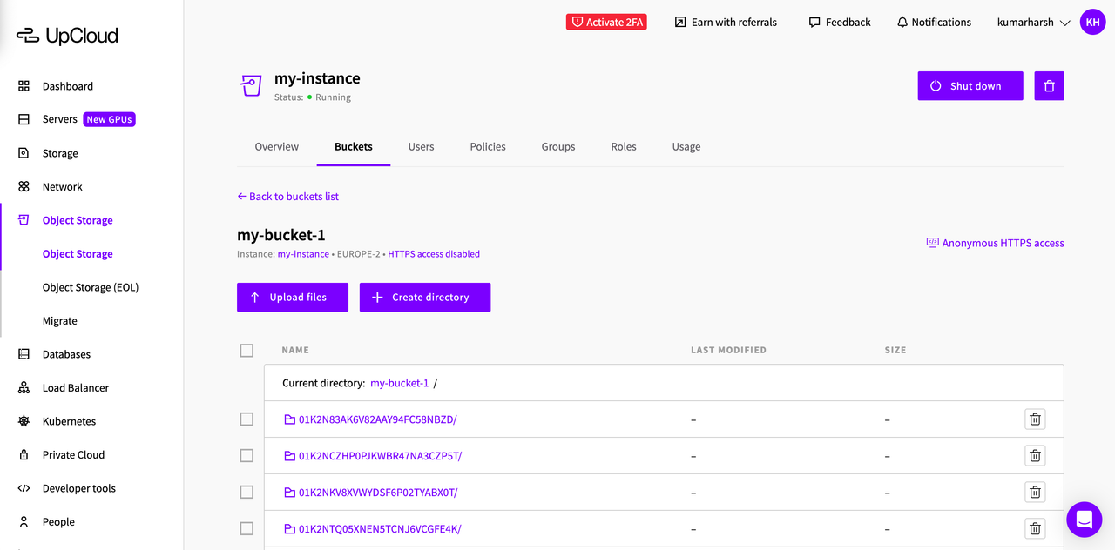Select the checkbox in the table header
Viewport: 1115px width, 550px height.
pyautogui.click(x=247, y=350)
